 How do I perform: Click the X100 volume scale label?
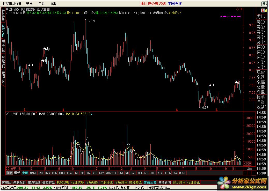tap(247, 164)
